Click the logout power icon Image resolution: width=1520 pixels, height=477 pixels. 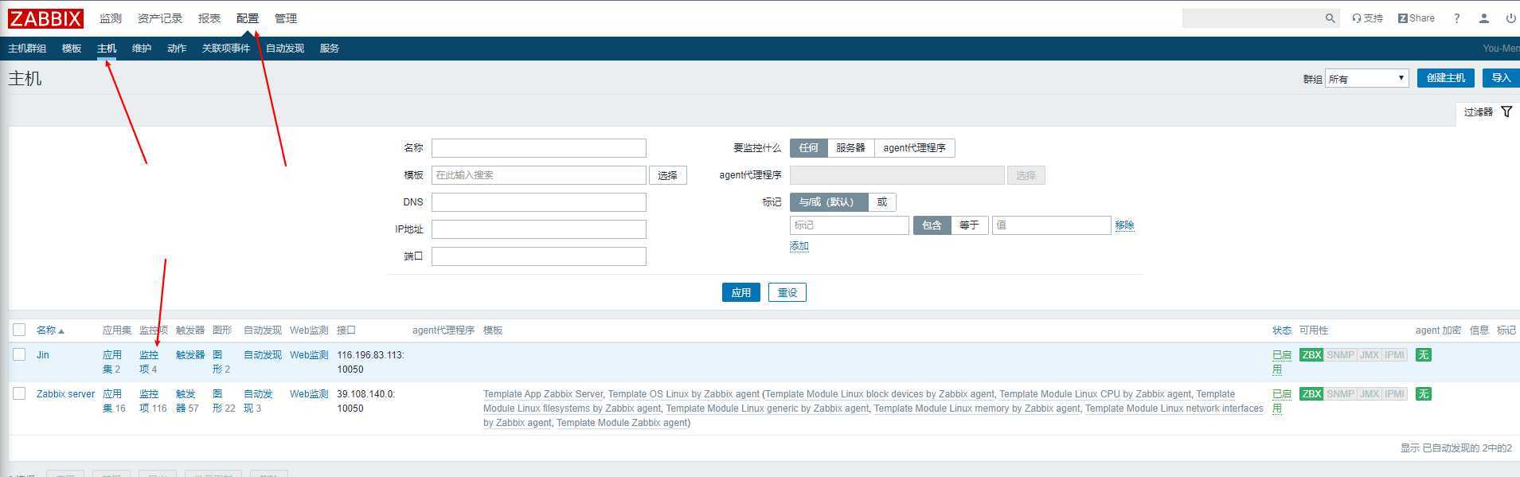tap(1510, 18)
